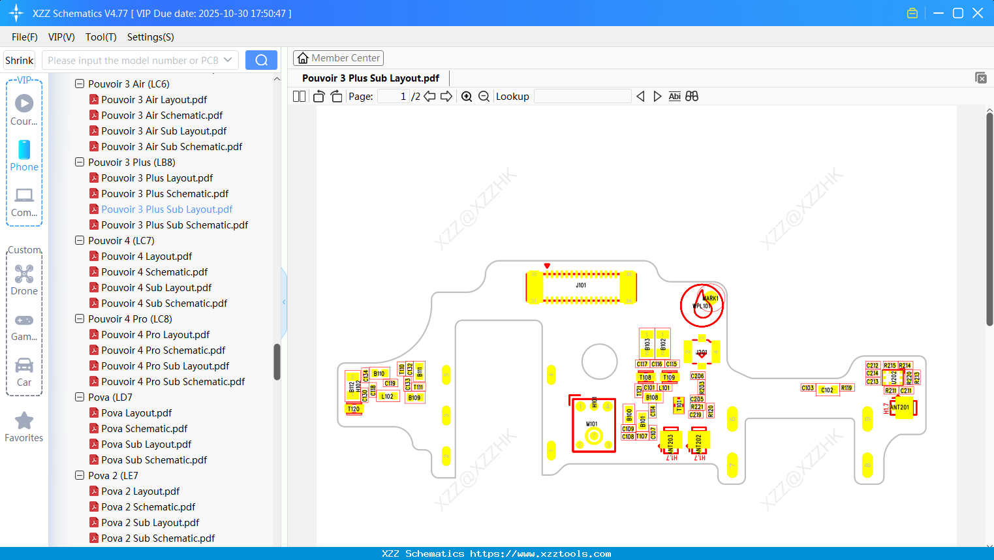Open the Settings(S) menu
Screen dimensions: 994x560
pos(151,37)
